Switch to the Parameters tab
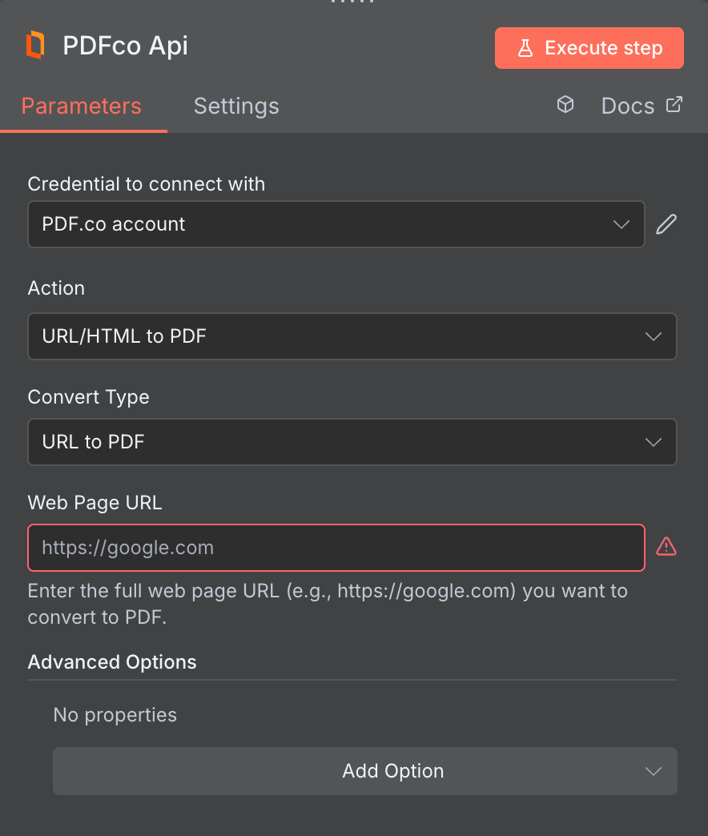Viewport: 708px width, 836px height. click(x=82, y=106)
